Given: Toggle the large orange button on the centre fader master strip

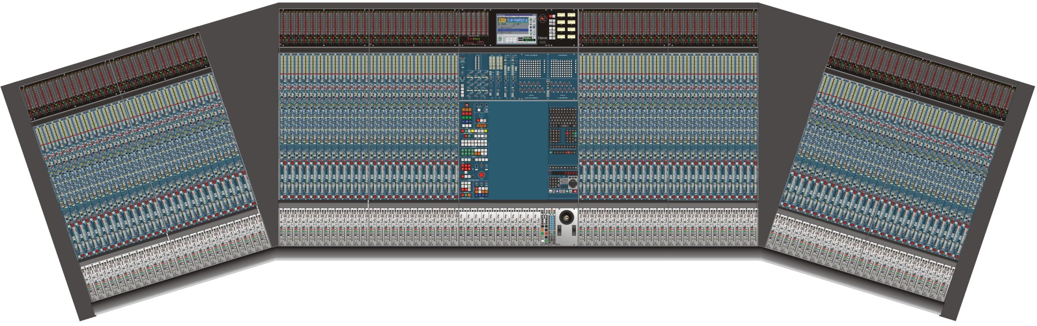Looking at the screenshot, I should pyautogui.click(x=542, y=230).
